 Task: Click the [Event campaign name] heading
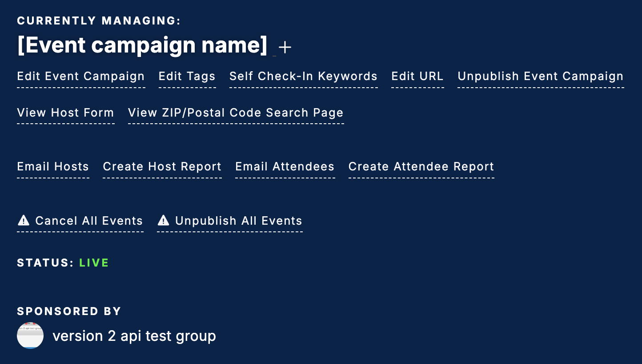[142, 45]
